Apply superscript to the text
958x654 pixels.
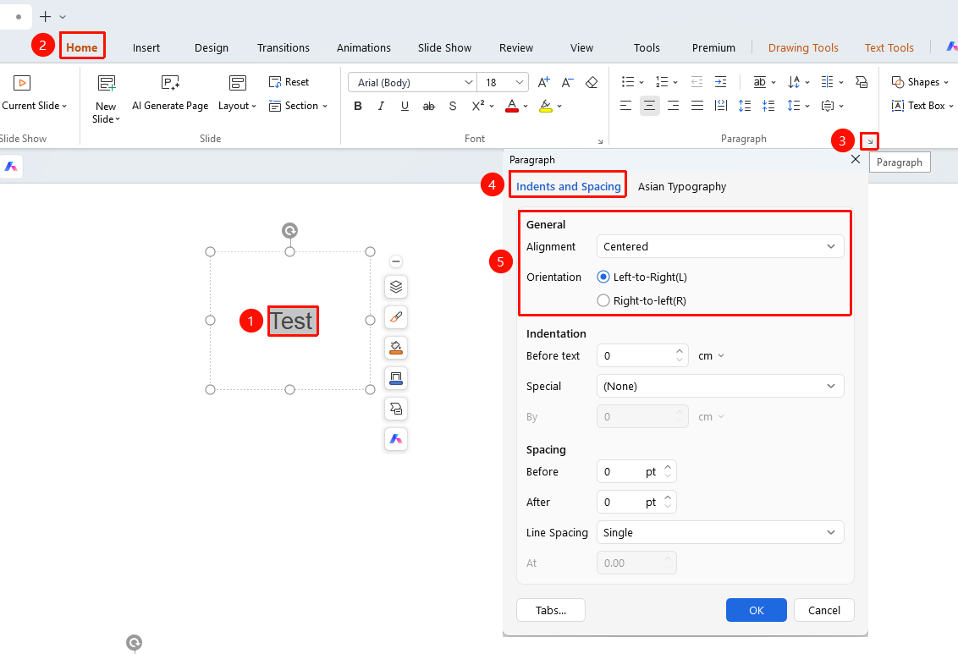tap(478, 107)
